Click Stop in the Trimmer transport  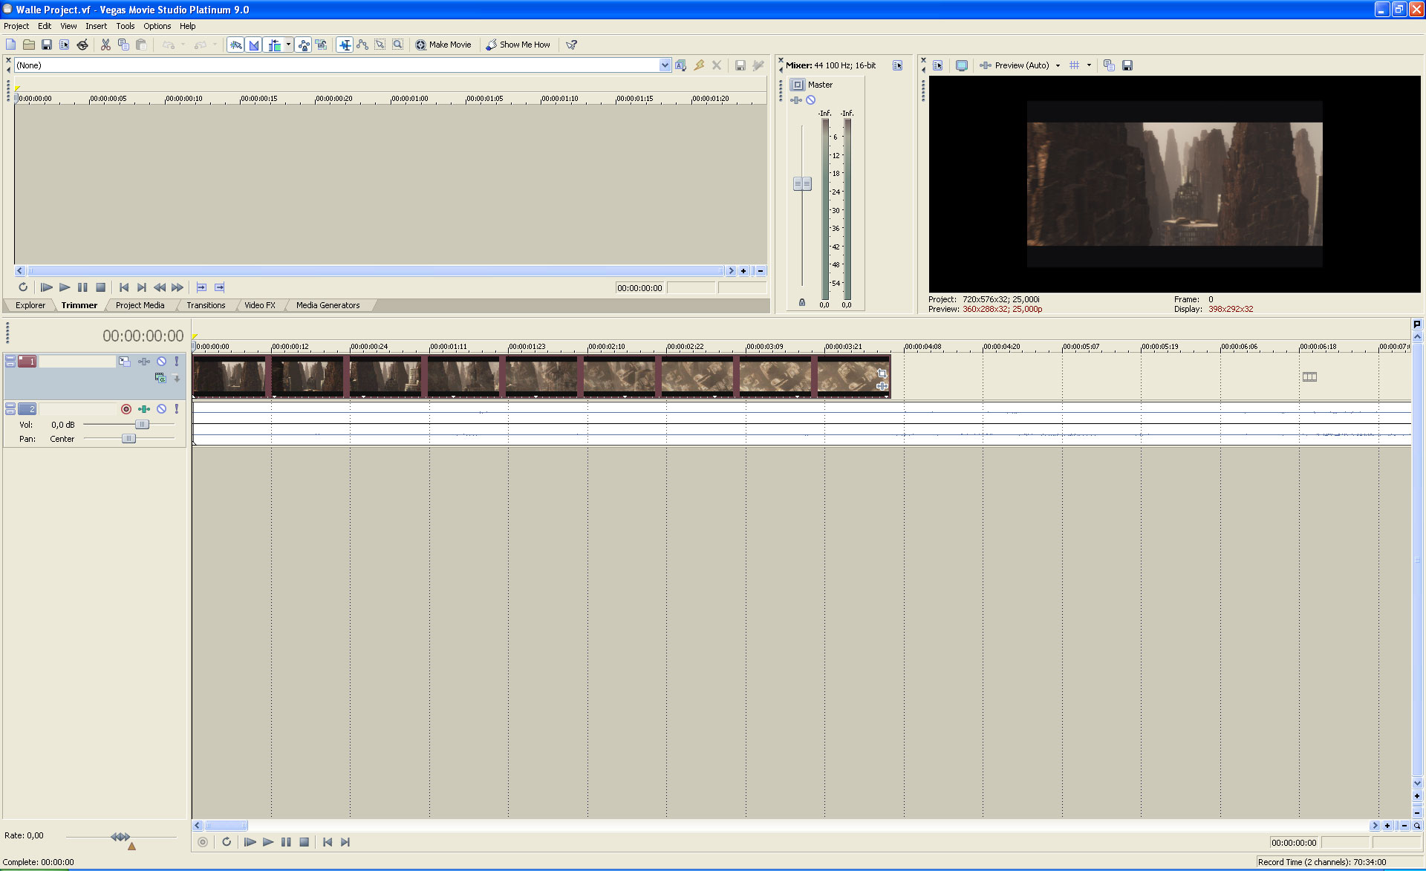point(101,287)
